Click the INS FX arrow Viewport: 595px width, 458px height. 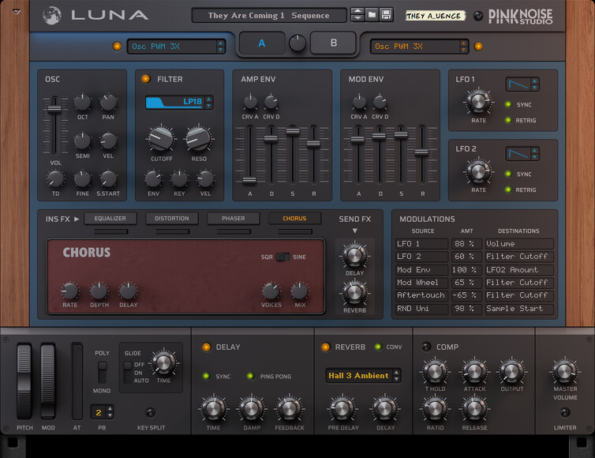[77, 219]
